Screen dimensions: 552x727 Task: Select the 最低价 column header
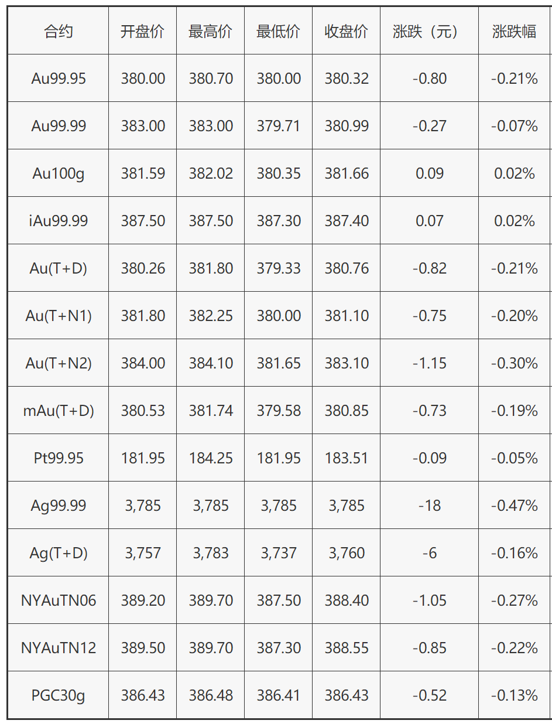point(279,32)
